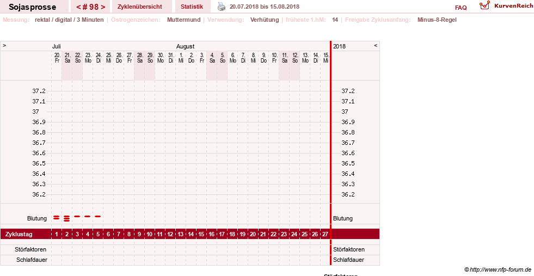Open the nfp-forum.de link
The image size is (534, 276).
501,269
